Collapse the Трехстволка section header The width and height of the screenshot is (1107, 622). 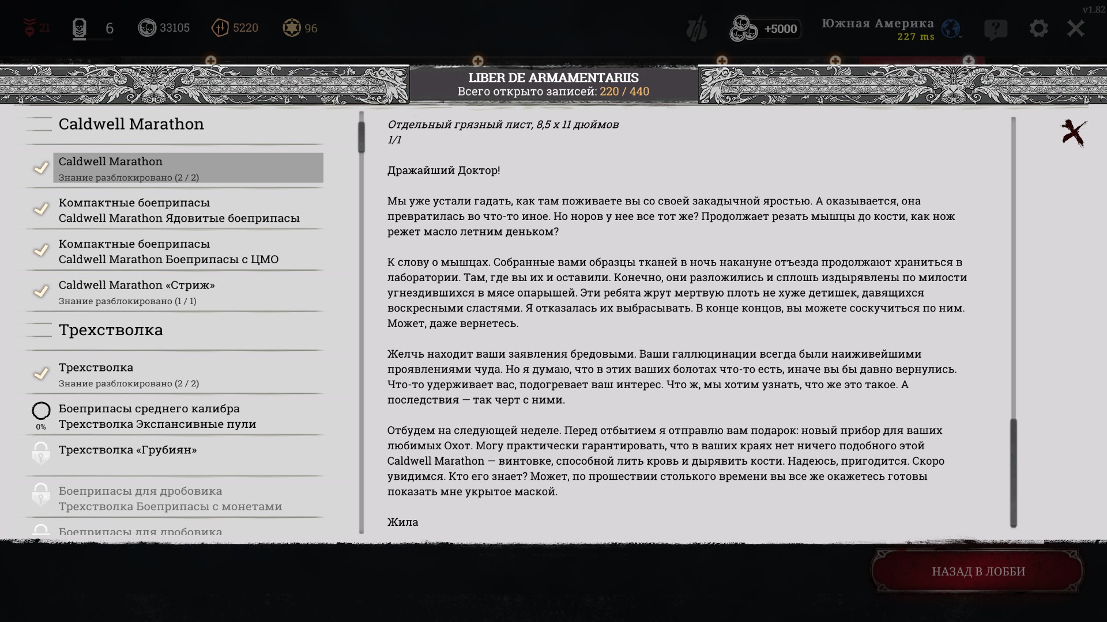[111, 330]
